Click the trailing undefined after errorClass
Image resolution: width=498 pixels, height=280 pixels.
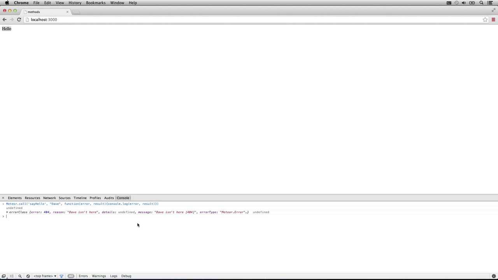pyautogui.click(x=261, y=212)
